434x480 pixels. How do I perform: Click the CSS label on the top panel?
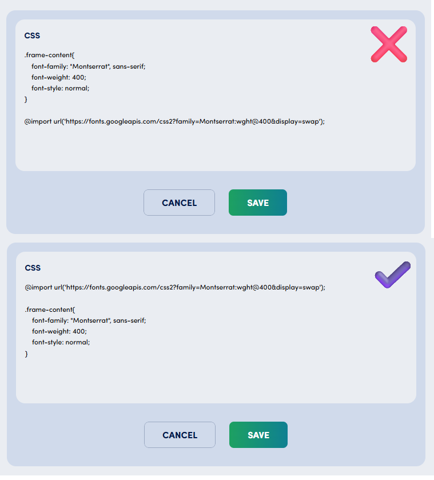point(32,35)
